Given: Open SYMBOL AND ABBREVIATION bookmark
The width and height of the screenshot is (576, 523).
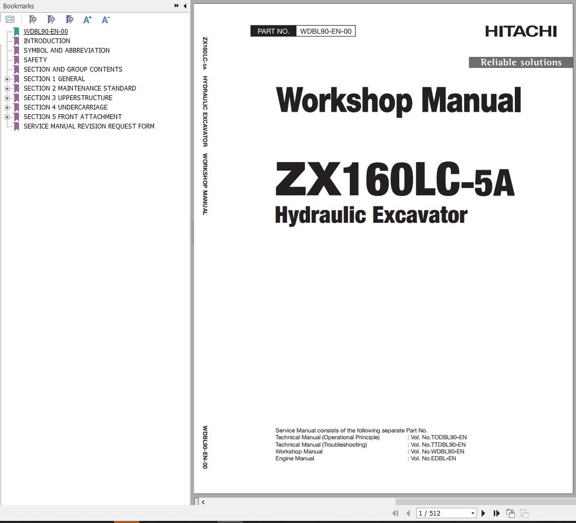Looking at the screenshot, I should point(66,50).
